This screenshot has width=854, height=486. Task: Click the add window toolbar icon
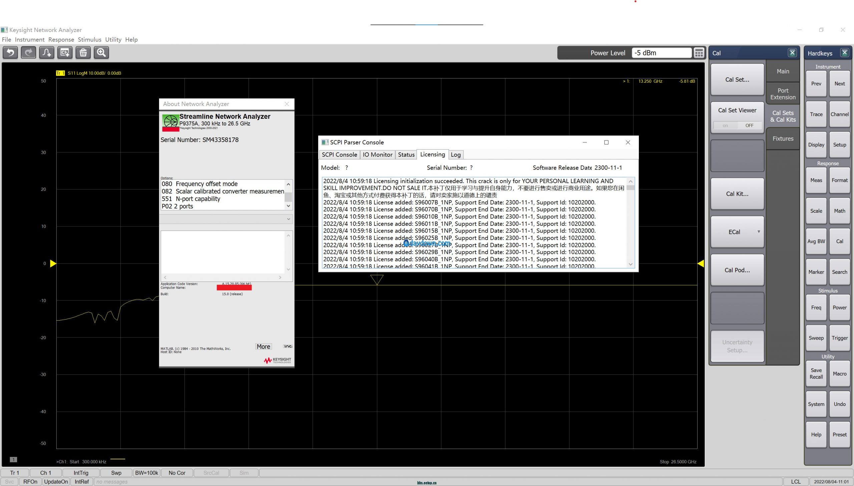[x=65, y=52]
